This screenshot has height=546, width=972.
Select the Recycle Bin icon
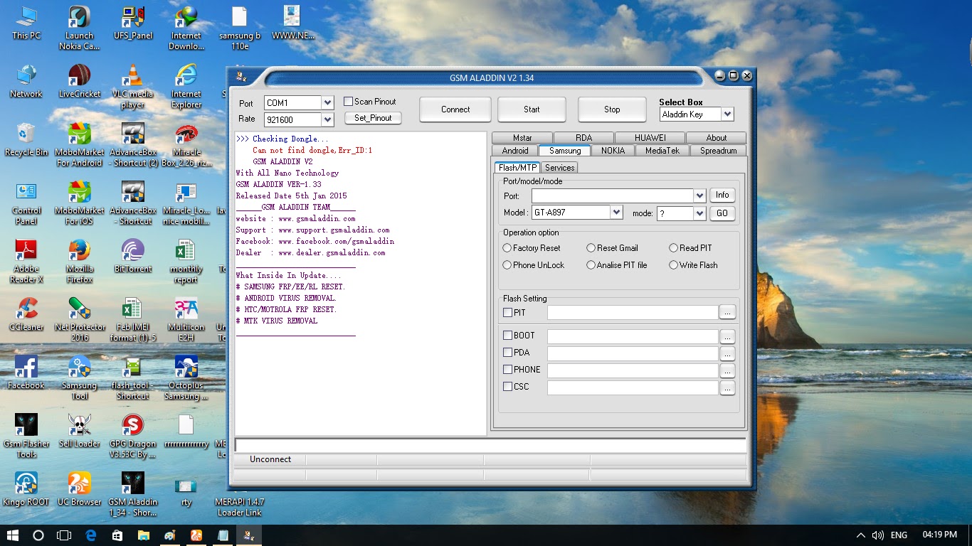point(26,139)
